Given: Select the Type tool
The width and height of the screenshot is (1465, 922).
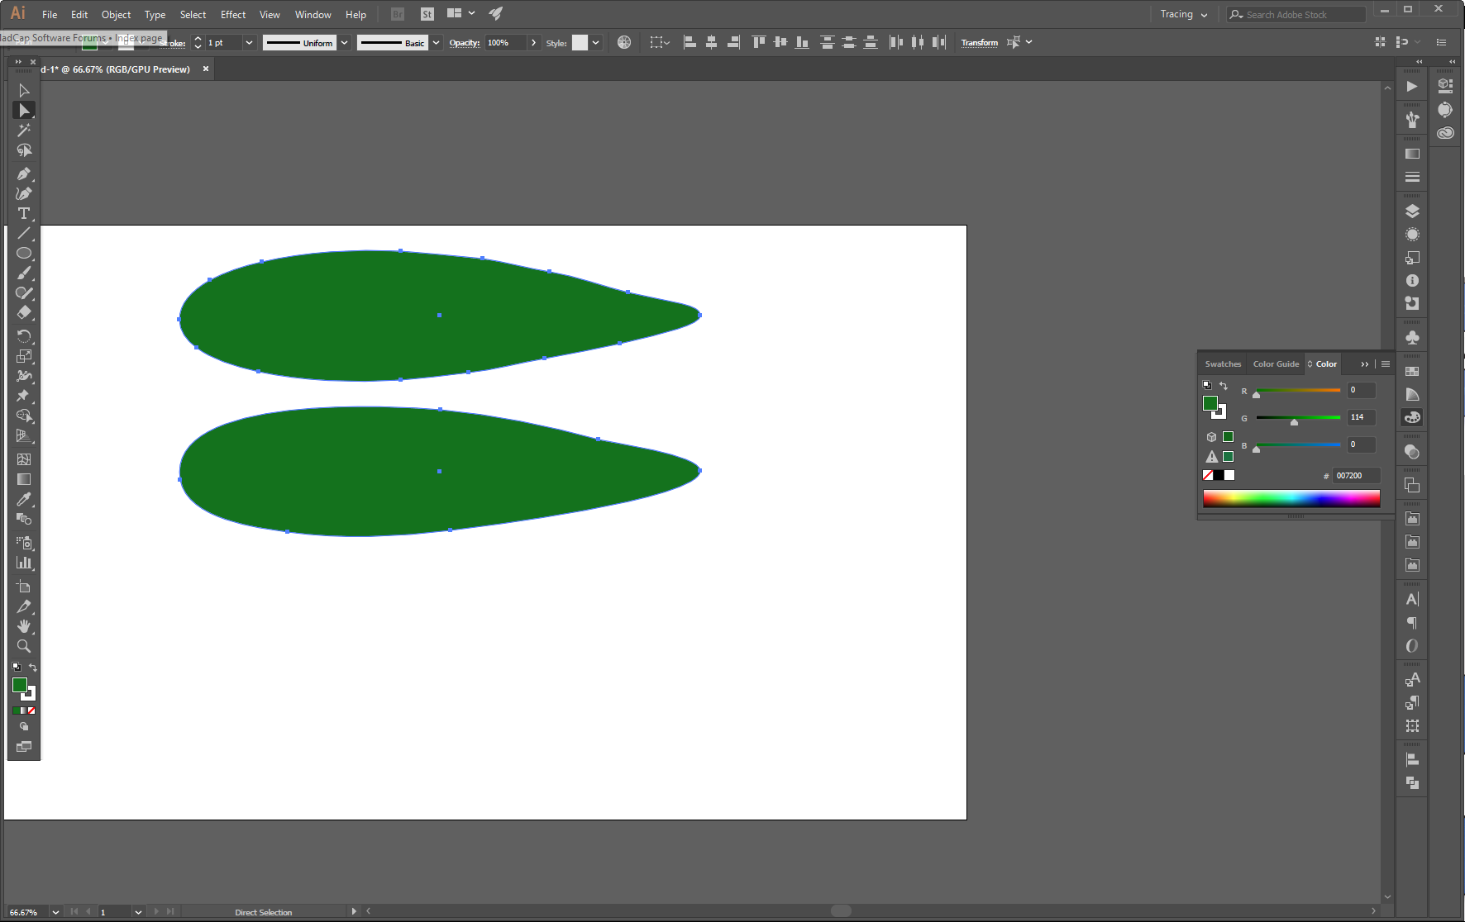Looking at the screenshot, I should click(x=24, y=213).
